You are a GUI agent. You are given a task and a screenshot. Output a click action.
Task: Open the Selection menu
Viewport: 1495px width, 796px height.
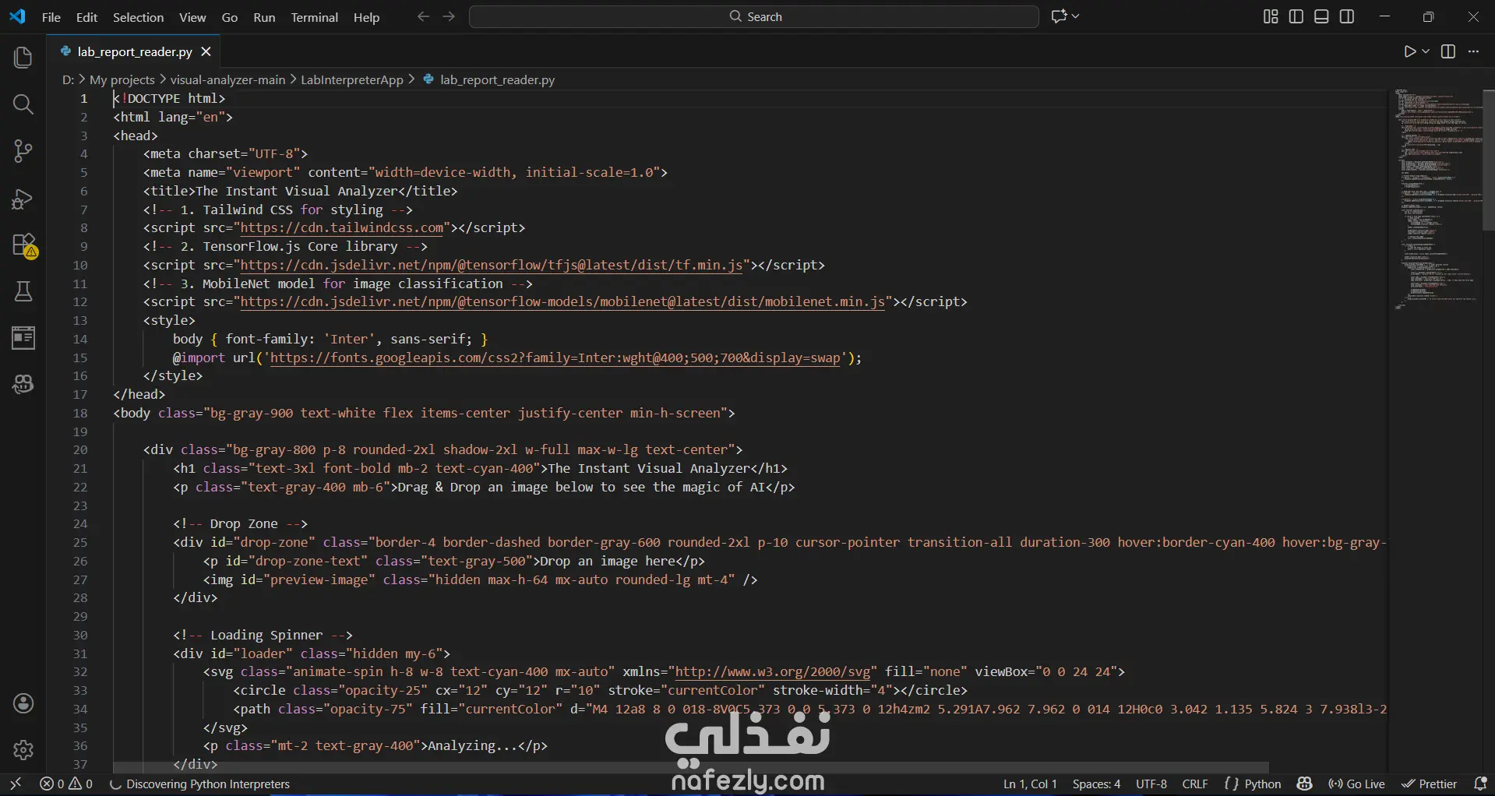[x=138, y=17]
